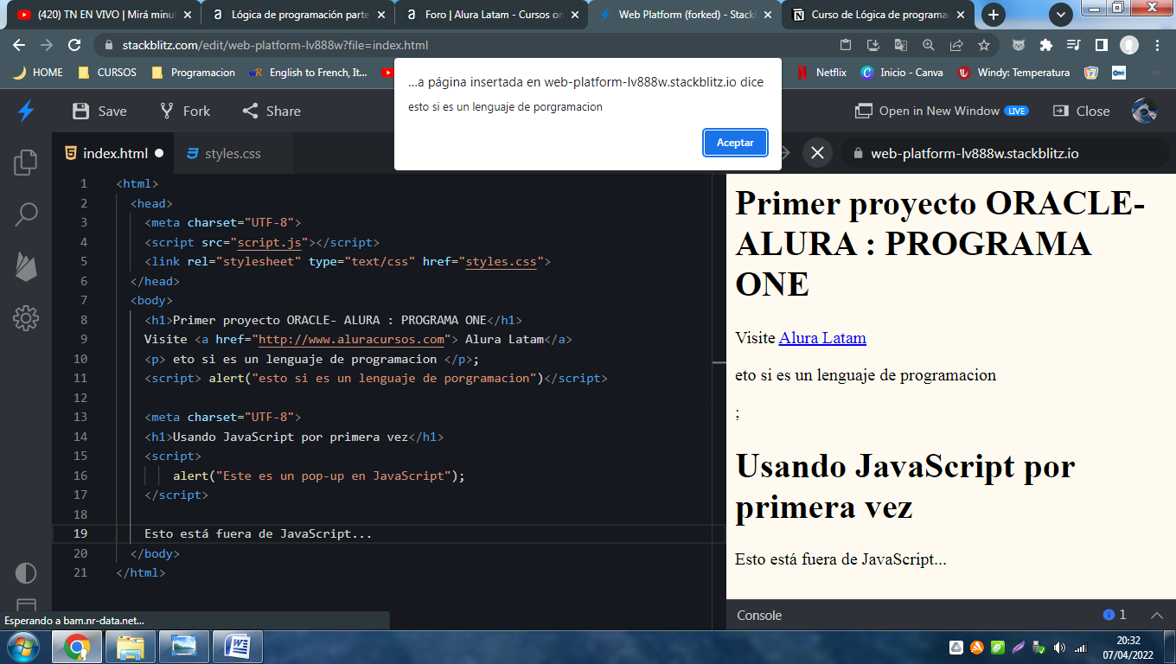Open the HOME bookmark

tap(37, 73)
